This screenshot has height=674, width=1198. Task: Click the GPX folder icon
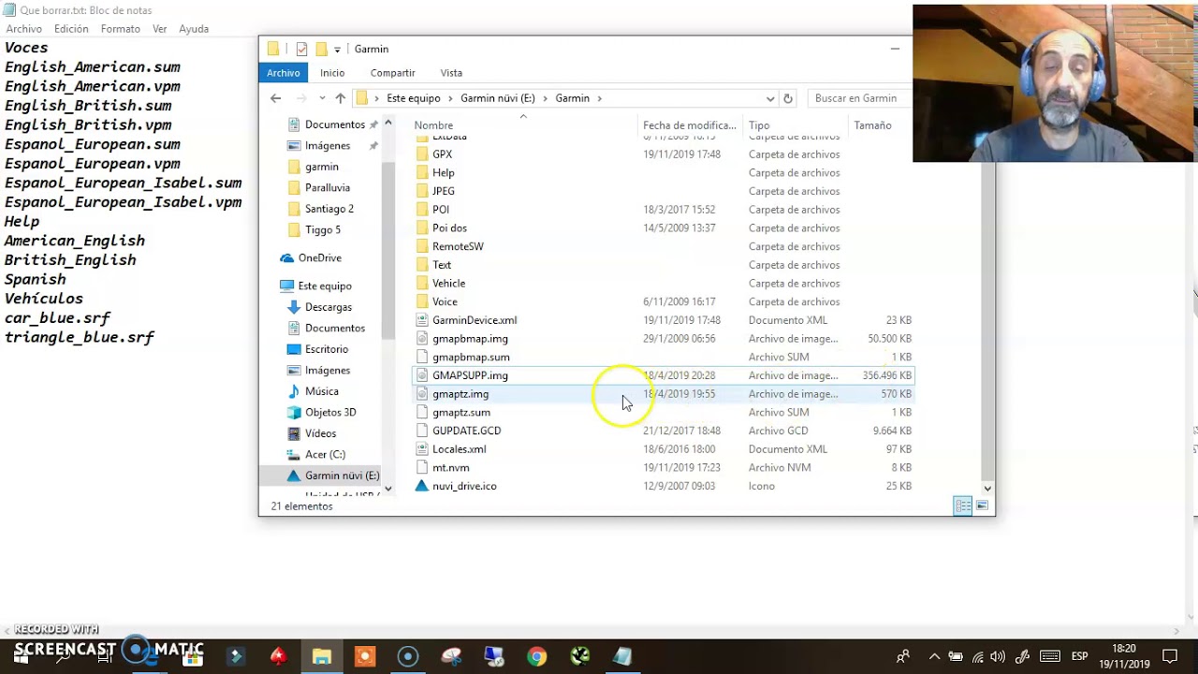pos(422,154)
